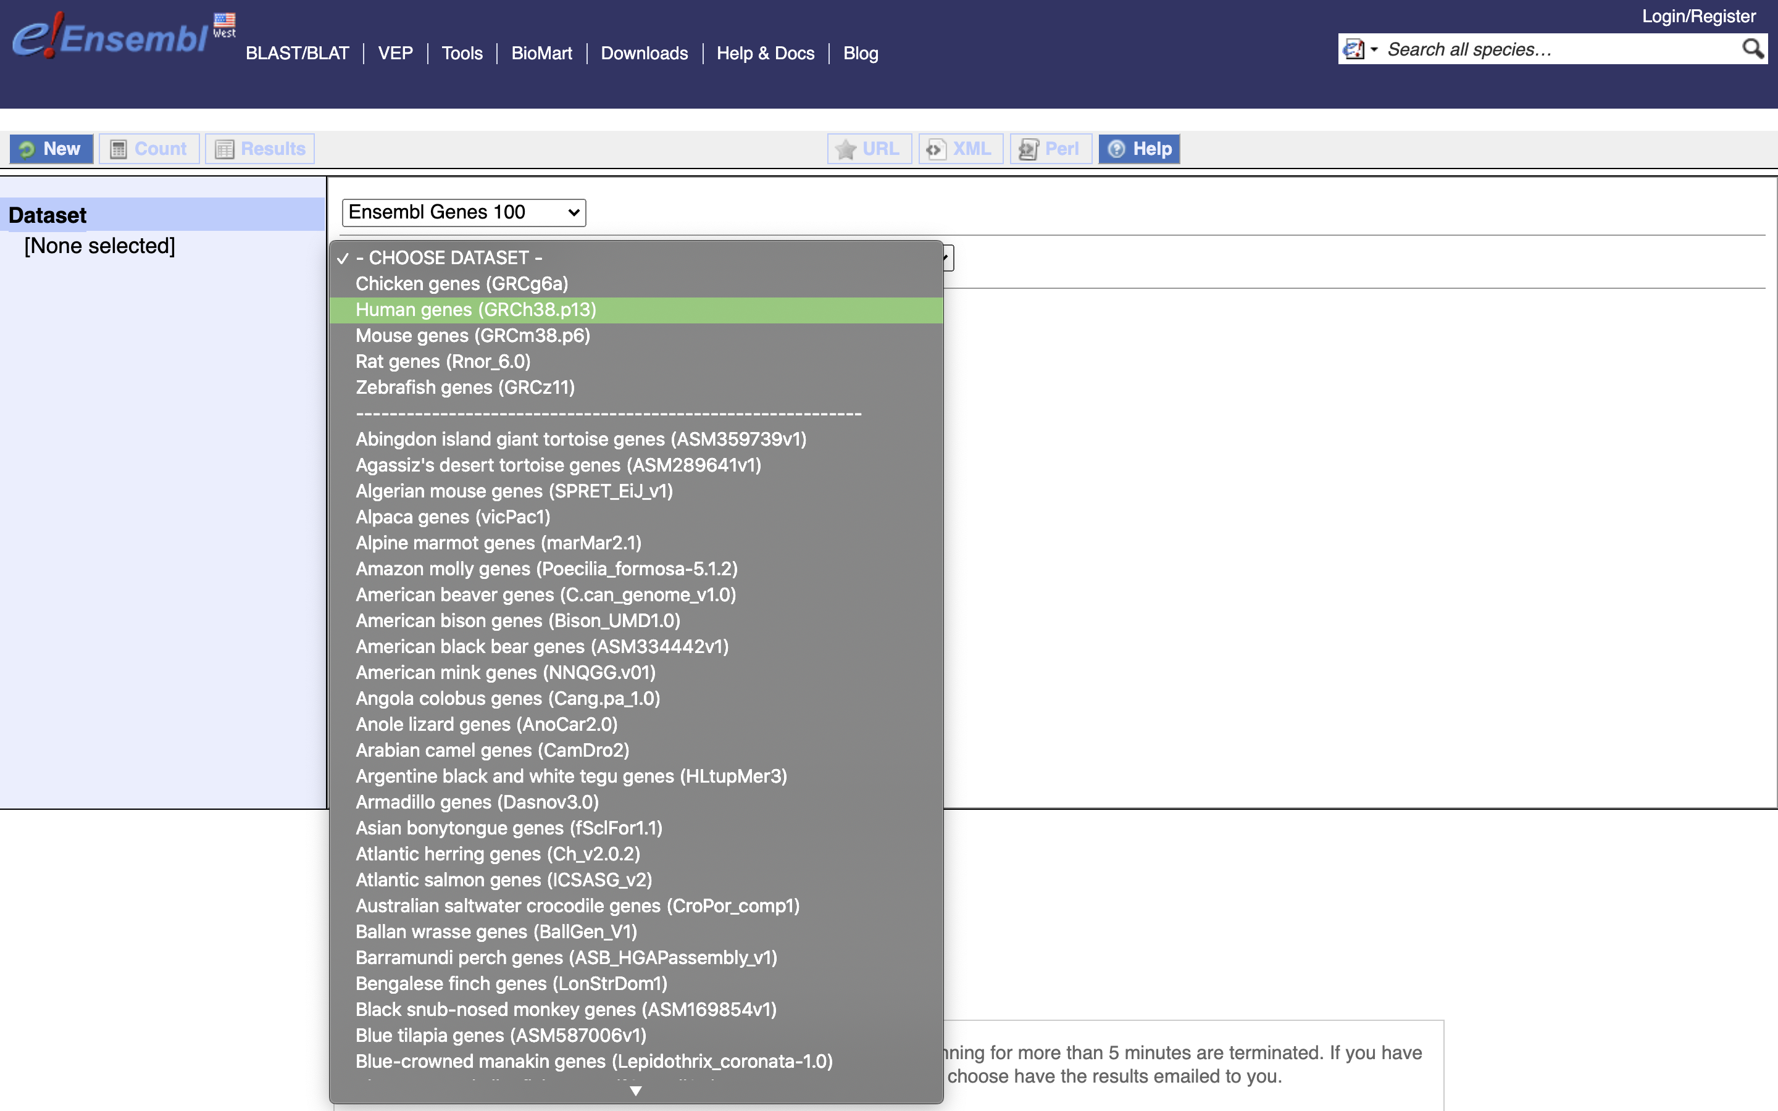Click the URL star button

click(869, 149)
